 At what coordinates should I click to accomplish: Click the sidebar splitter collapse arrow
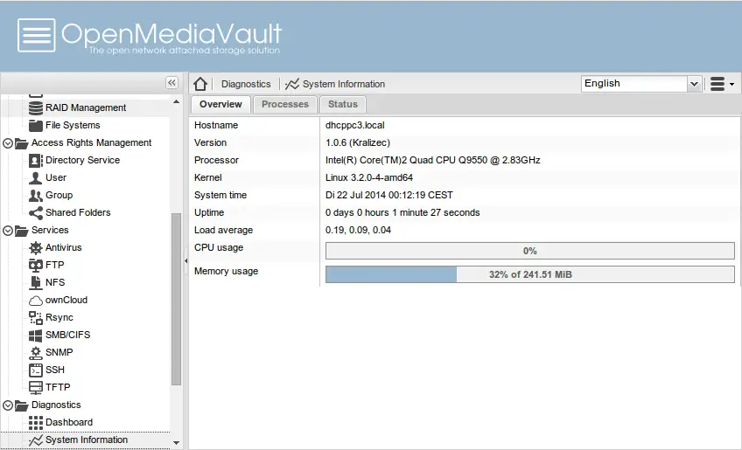[186, 260]
